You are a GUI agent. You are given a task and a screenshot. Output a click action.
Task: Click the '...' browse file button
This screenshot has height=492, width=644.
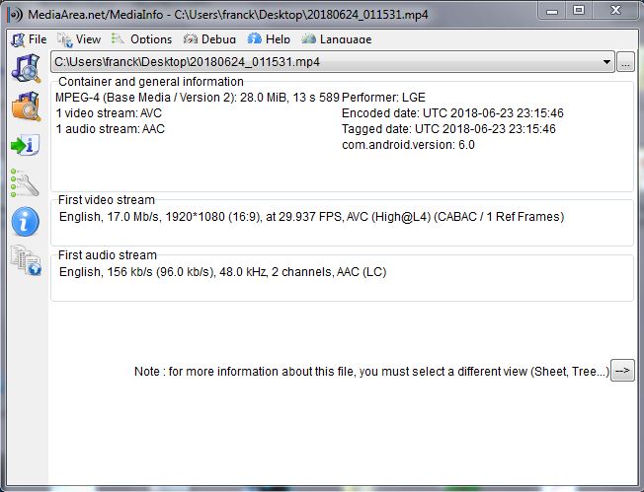[625, 62]
